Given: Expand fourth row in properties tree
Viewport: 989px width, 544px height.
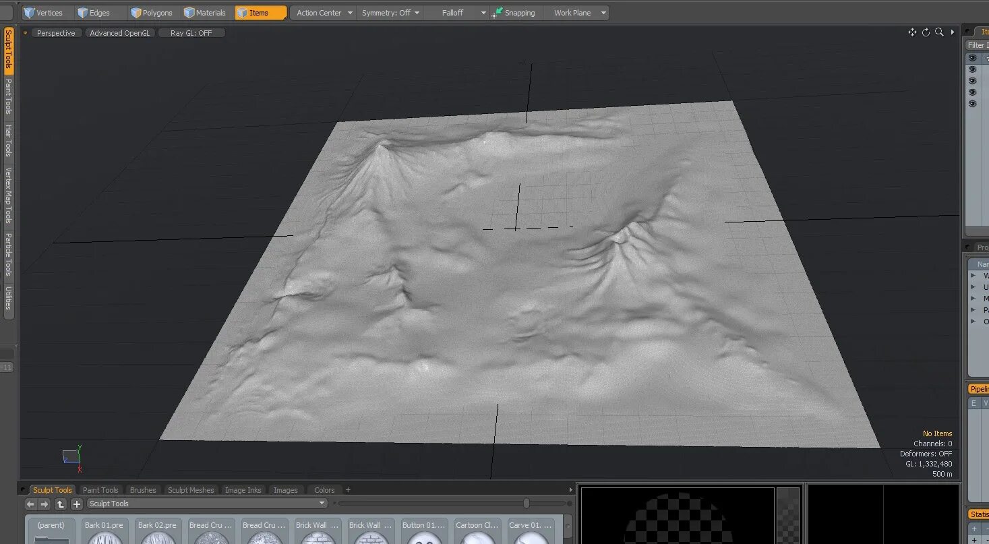Looking at the screenshot, I should [973, 309].
